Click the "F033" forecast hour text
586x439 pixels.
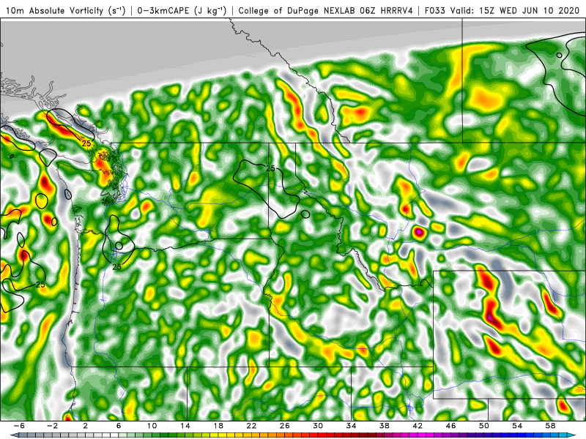(435, 10)
